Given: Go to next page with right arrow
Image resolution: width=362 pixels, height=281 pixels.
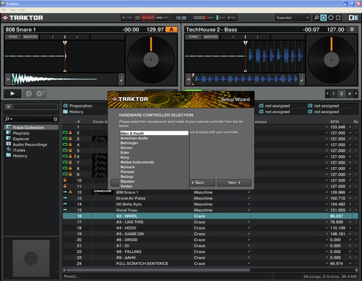Looking at the screenshot, I should (x=356, y=94).
